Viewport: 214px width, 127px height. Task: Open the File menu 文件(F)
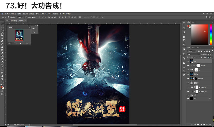tap(7, 14)
